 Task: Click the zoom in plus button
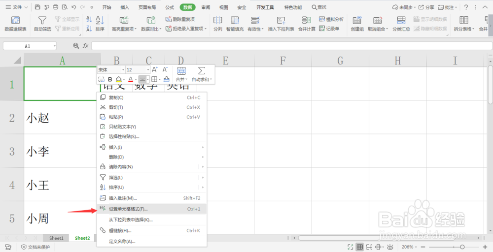(x=485, y=247)
